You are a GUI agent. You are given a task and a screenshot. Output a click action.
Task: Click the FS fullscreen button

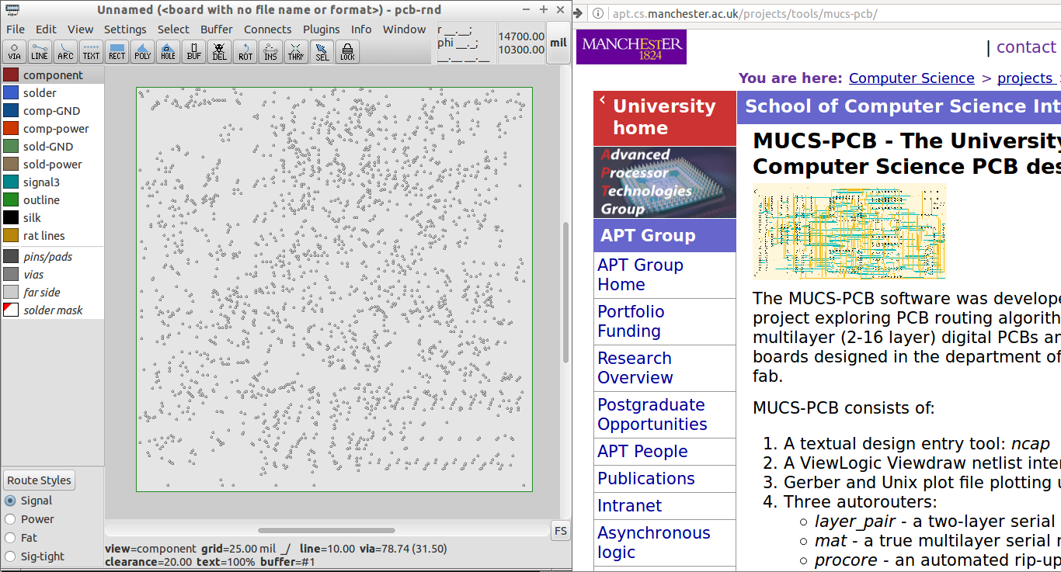click(560, 532)
